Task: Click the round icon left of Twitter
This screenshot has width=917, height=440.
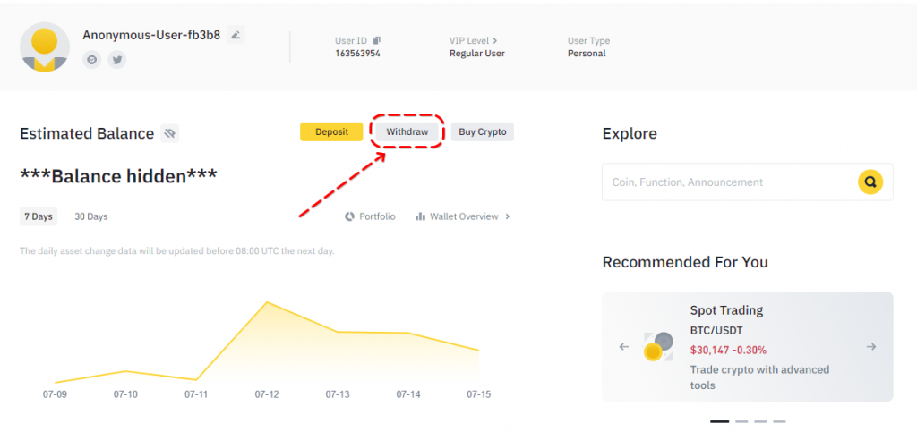Action: [x=91, y=60]
